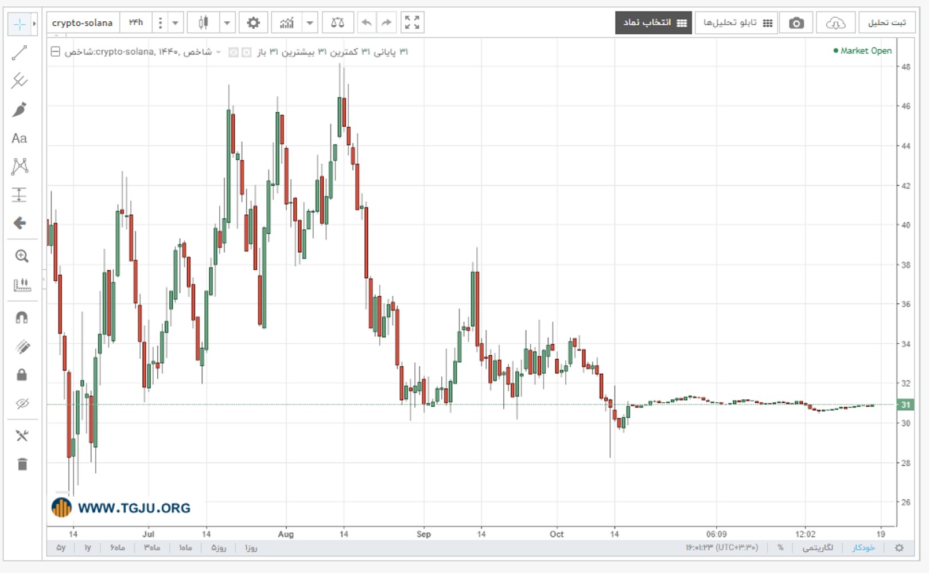Toggle lock all drawing tools
This screenshot has height=573, width=929.
(x=22, y=375)
